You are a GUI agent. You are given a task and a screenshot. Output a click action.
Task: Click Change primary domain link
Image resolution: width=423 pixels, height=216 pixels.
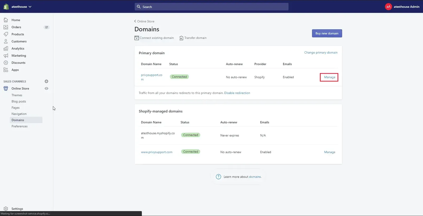(x=321, y=53)
